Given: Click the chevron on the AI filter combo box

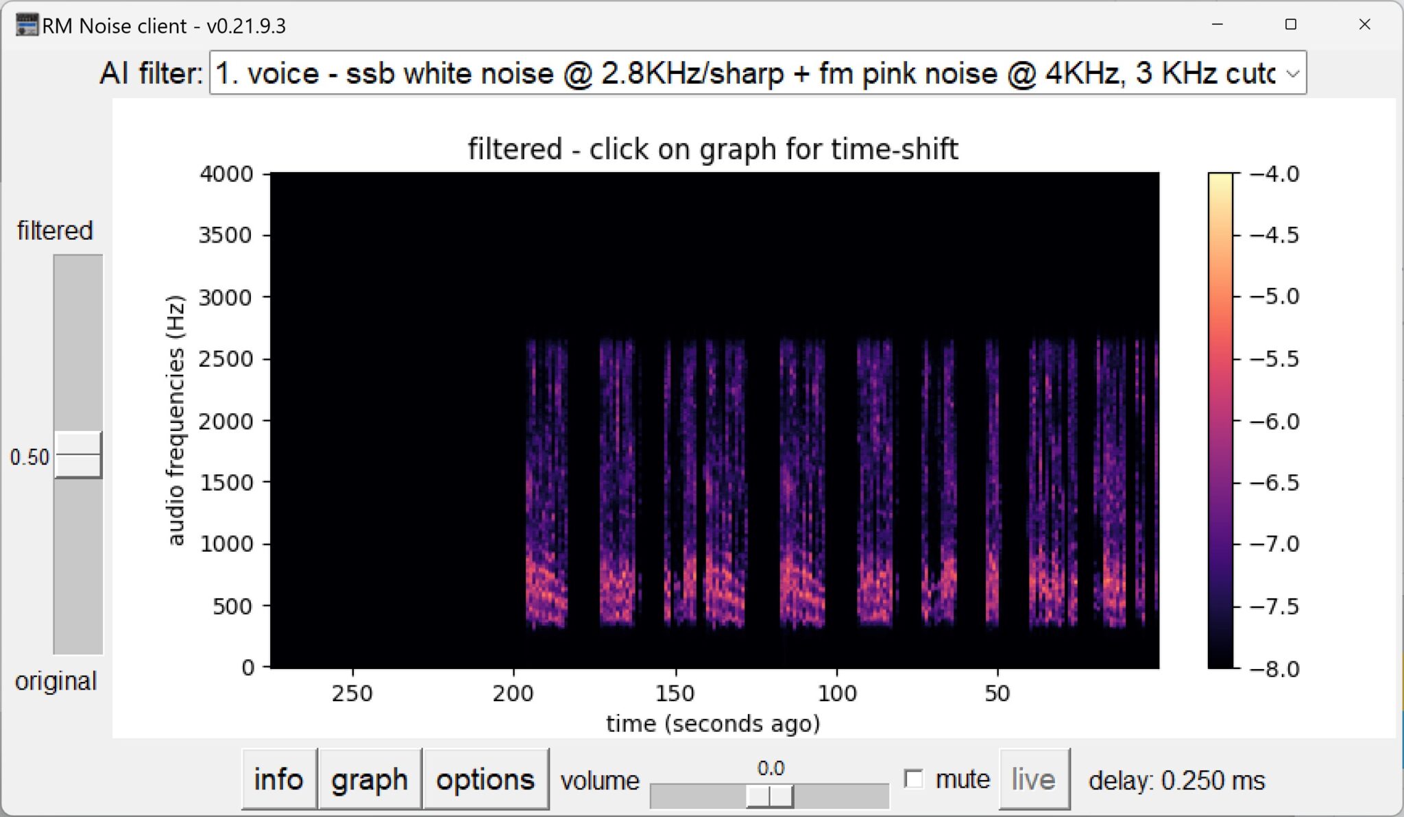Looking at the screenshot, I should click(1293, 73).
